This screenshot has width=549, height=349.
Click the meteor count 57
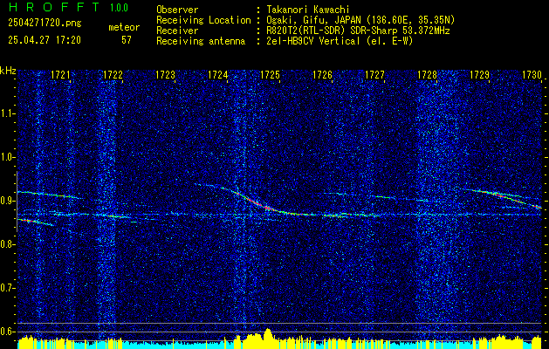tap(127, 40)
